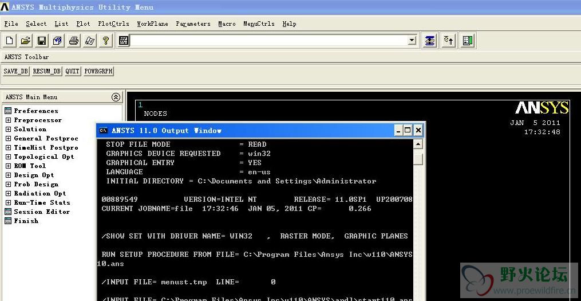Click the NODES label in graphics window
The image size is (581, 301).
click(155, 114)
